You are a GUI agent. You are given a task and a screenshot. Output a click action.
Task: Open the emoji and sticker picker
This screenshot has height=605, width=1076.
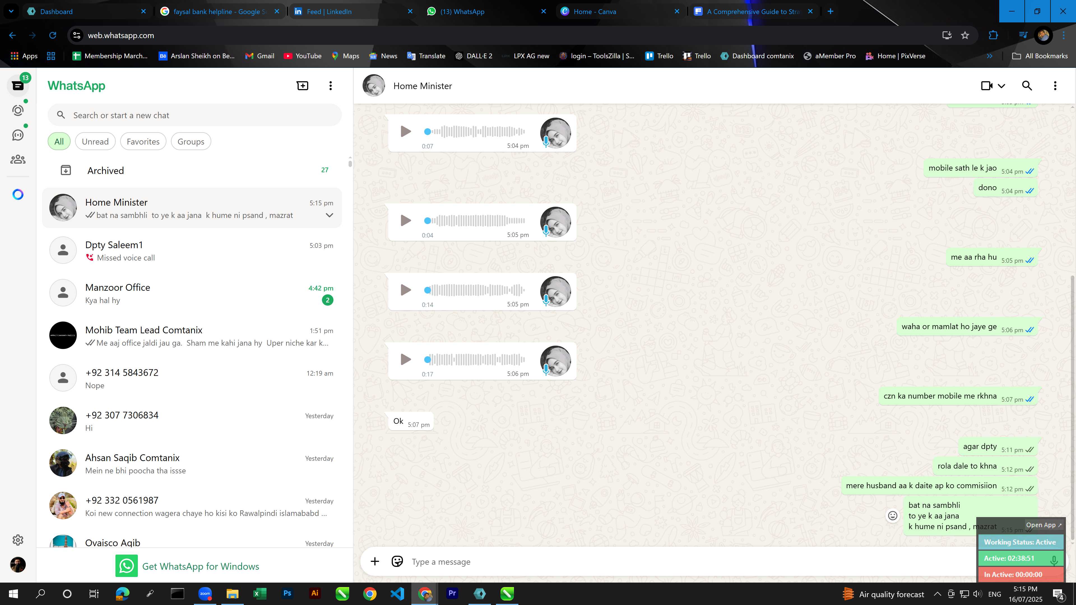click(397, 561)
